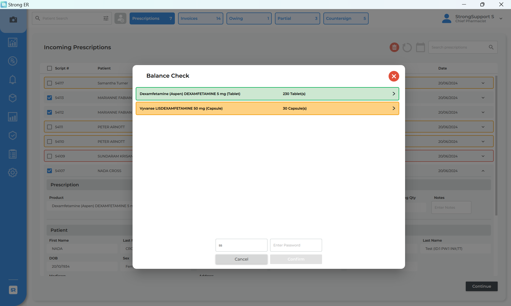Image resolution: width=511 pixels, height=306 pixels.
Task: Expand the Vyvanse 50 mg balance row
Action: (x=394, y=108)
